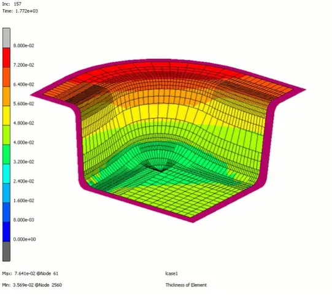Image resolution: width=332 pixels, height=295 pixels.
Task: Click the red top rim of the mesh
Action: [x=165, y=67]
